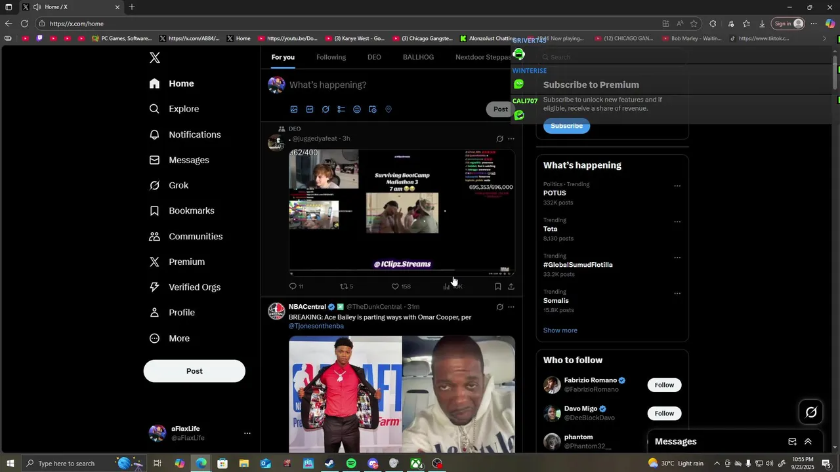Open Grok from the sidebar

pyautogui.click(x=169, y=186)
